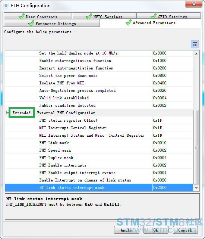205x239 pixels.
Task: Click scrollbar up arrow
Action: 196,53
